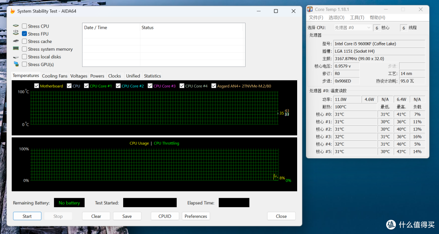Click the Start button
Image resolution: width=439 pixels, height=234 pixels.
(x=27, y=216)
